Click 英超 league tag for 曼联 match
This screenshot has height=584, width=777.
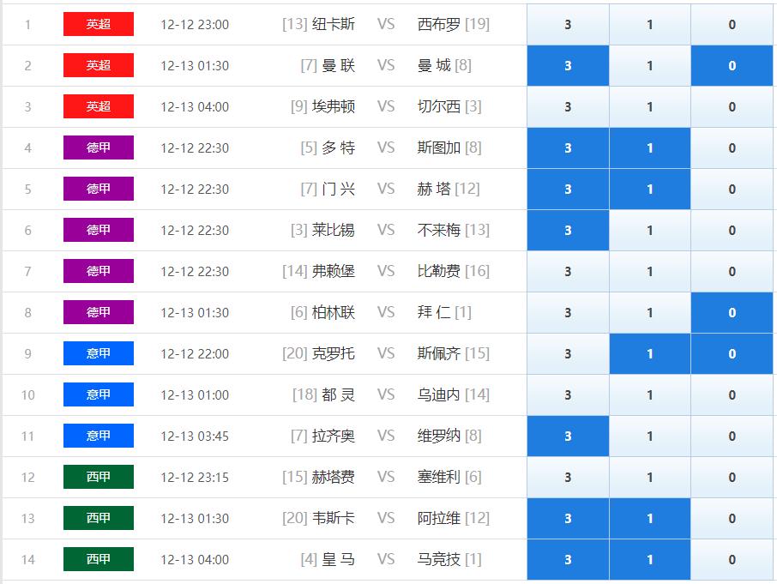[99, 65]
